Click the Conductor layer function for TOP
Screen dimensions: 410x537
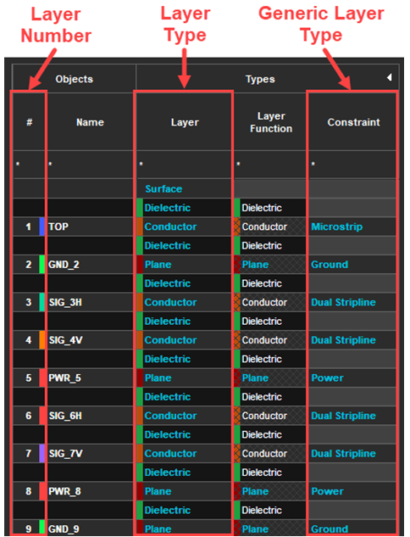click(270, 227)
